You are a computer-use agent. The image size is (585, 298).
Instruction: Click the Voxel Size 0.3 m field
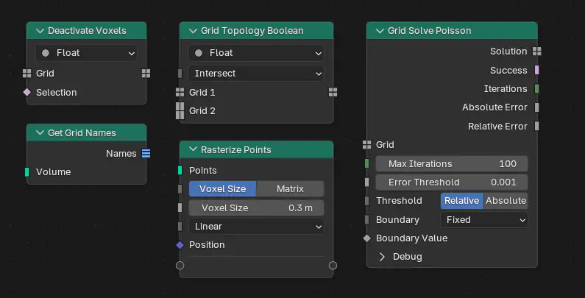(256, 207)
